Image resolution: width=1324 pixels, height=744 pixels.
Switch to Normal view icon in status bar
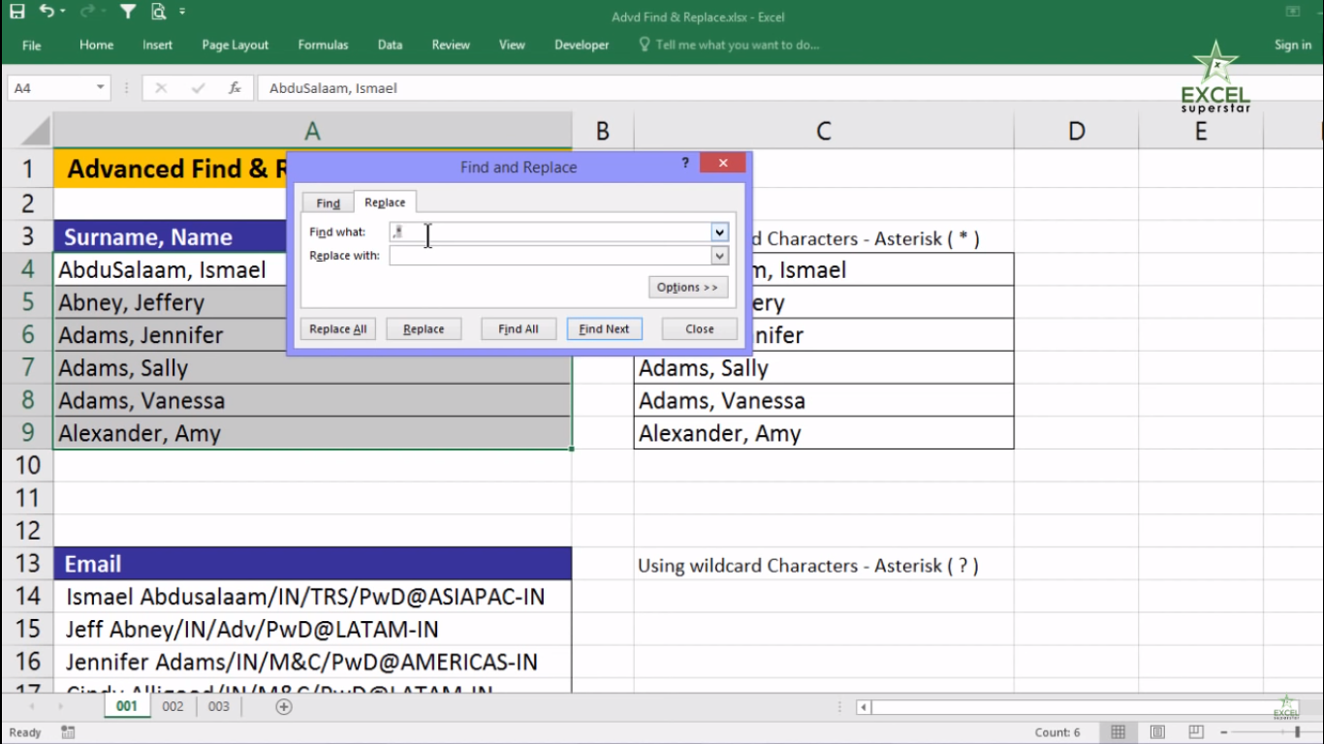click(1118, 732)
